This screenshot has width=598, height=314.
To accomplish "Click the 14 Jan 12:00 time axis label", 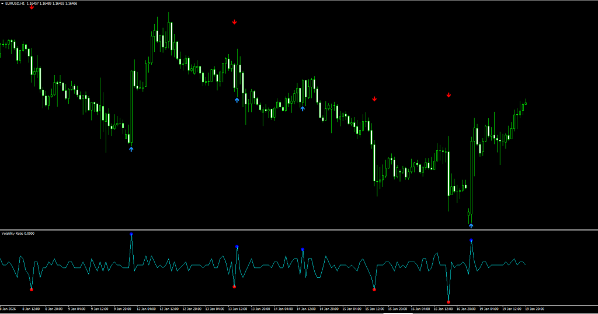I will click(x=307, y=309).
